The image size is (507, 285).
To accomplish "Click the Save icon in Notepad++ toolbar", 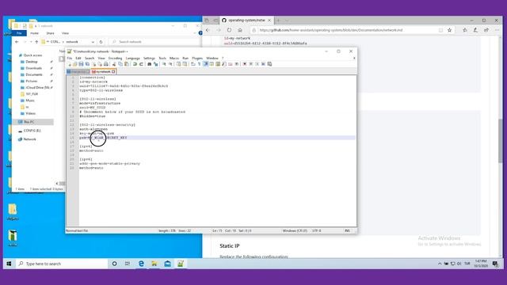I will coord(81,64).
